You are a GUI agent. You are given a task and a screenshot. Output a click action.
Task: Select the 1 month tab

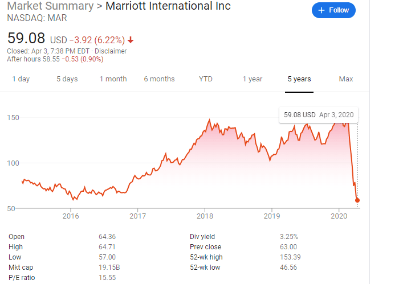pos(113,79)
